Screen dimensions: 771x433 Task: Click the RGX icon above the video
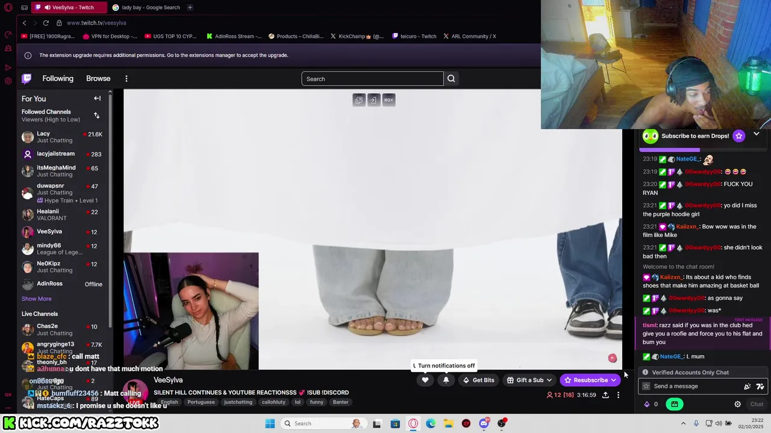(389, 100)
